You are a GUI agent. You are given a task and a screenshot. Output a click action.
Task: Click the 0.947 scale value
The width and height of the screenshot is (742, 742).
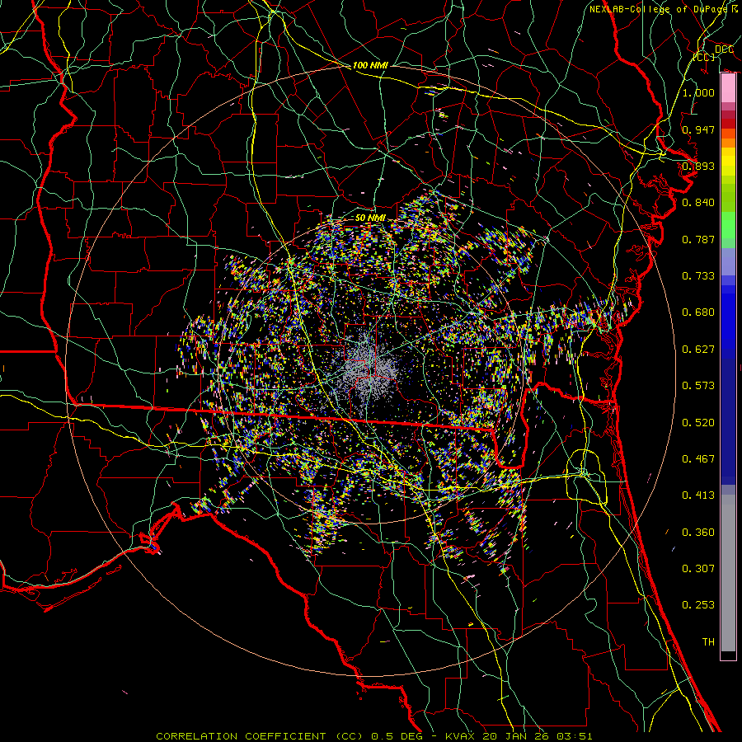[x=698, y=129]
